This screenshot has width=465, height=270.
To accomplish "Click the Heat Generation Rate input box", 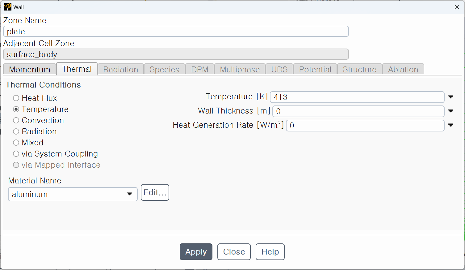I will (x=365, y=126).
